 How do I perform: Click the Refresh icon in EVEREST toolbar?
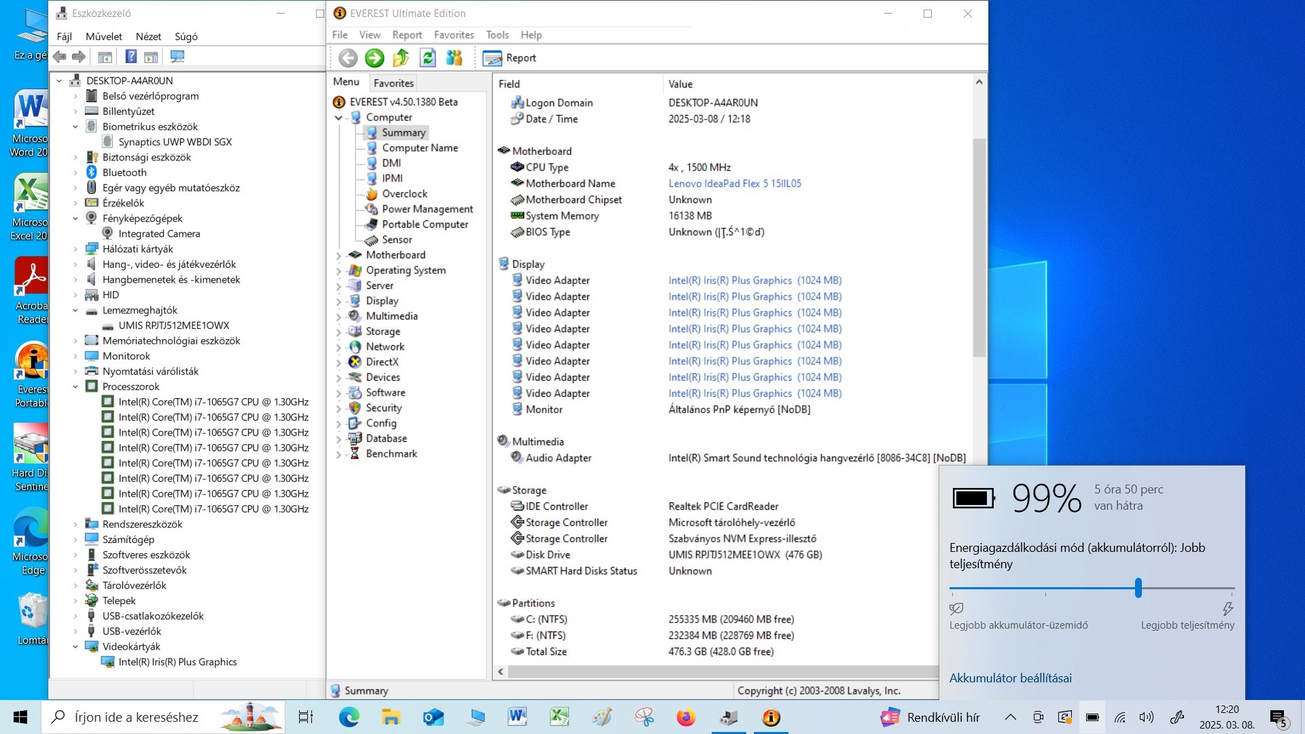tap(428, 58)
